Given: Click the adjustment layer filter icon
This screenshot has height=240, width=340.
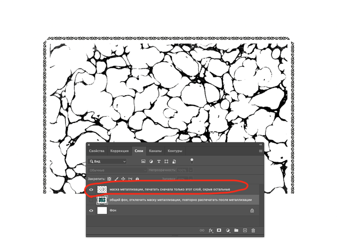Looking at the screenshot, I should [151, 161].
